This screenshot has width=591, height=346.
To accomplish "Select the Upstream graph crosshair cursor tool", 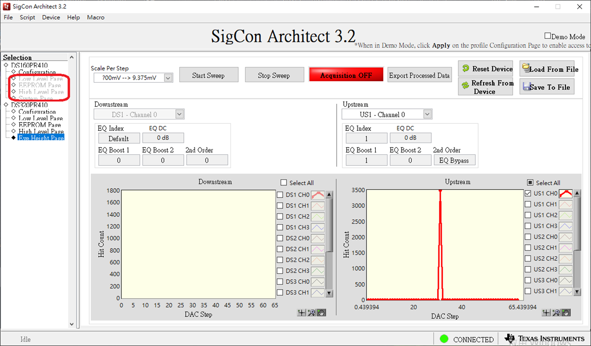I will (x=547, y=313).
